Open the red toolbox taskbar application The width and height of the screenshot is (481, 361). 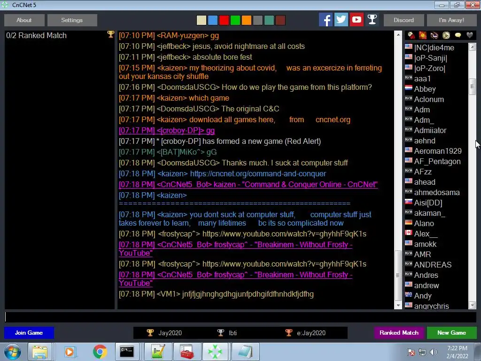187,352
